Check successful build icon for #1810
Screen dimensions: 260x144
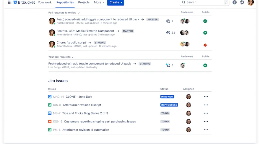click(x=205, y=33)
